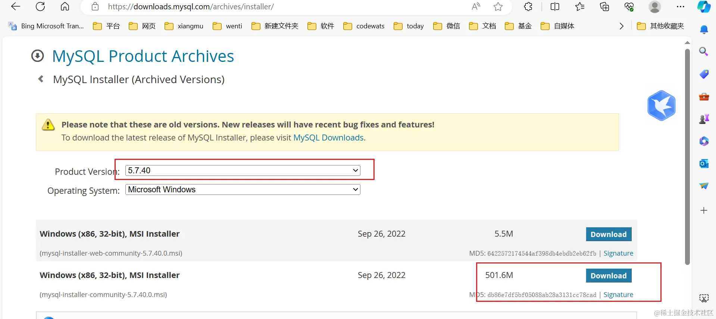Open the today bookmark folder

(409, 26)
